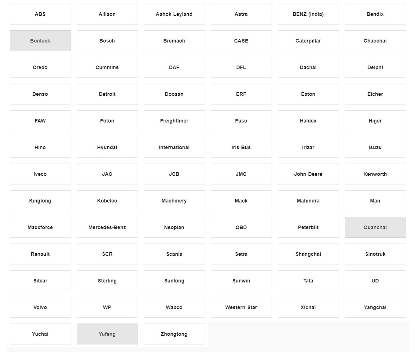Select the Bonluck brand button
The width and height of the screenshot is (415, 352).
pyautogui.click(x=40, y=41)
